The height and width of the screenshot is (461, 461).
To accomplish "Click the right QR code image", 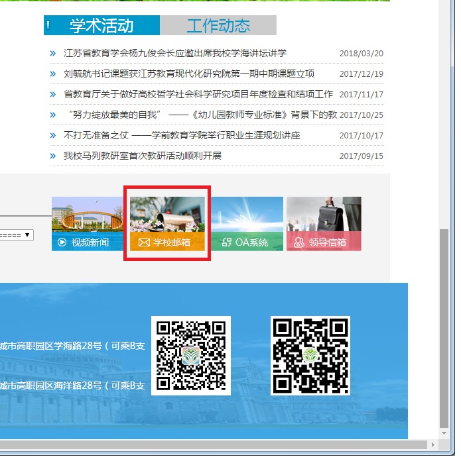I will (x=310, y=356).
